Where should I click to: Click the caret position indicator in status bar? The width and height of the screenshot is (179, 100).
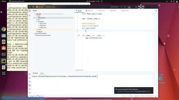pyautogui.click(x=123, y=96)
